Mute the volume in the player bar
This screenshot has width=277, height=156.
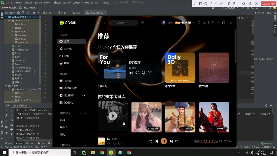click(177, 141)
